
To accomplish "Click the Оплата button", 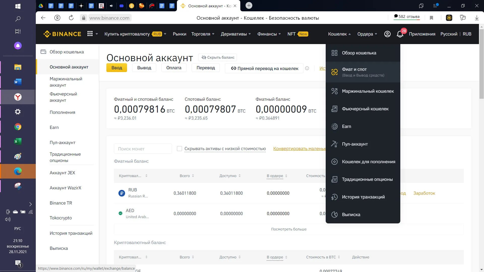I will pos(174,68).
